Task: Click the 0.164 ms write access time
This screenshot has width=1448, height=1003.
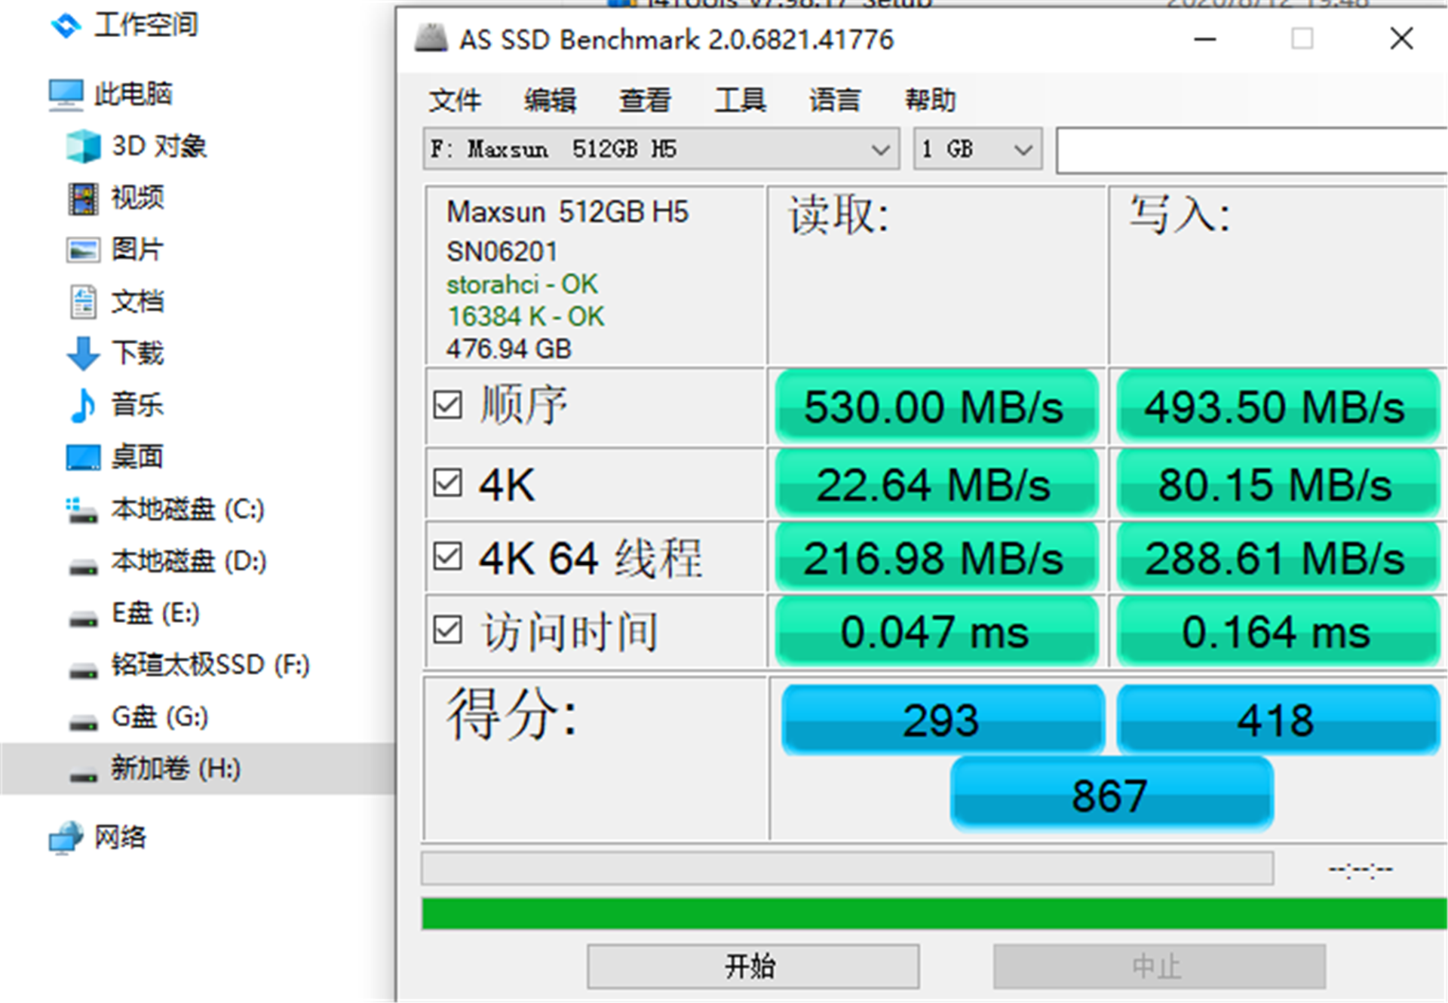Action: click(1278, 631)
